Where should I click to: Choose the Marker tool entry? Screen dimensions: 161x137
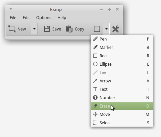click(x=122, y=48)
